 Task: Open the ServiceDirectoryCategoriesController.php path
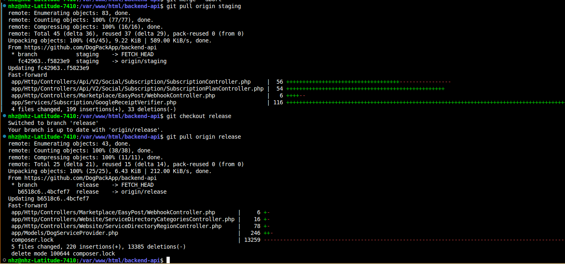122,219
